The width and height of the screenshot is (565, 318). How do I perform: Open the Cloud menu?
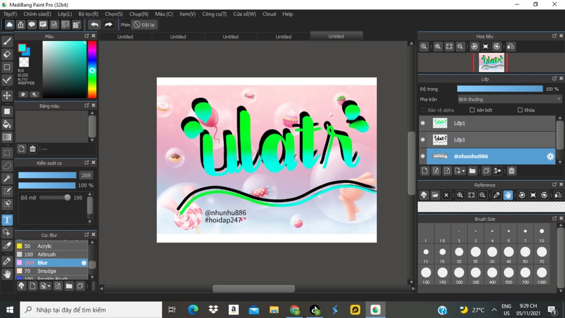click(x=269, y=14)
